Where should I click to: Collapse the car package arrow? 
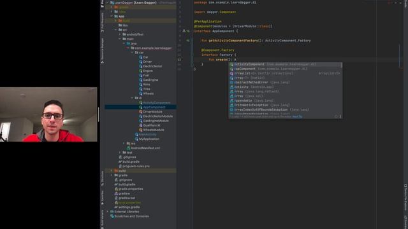click(x=132, y=52)
